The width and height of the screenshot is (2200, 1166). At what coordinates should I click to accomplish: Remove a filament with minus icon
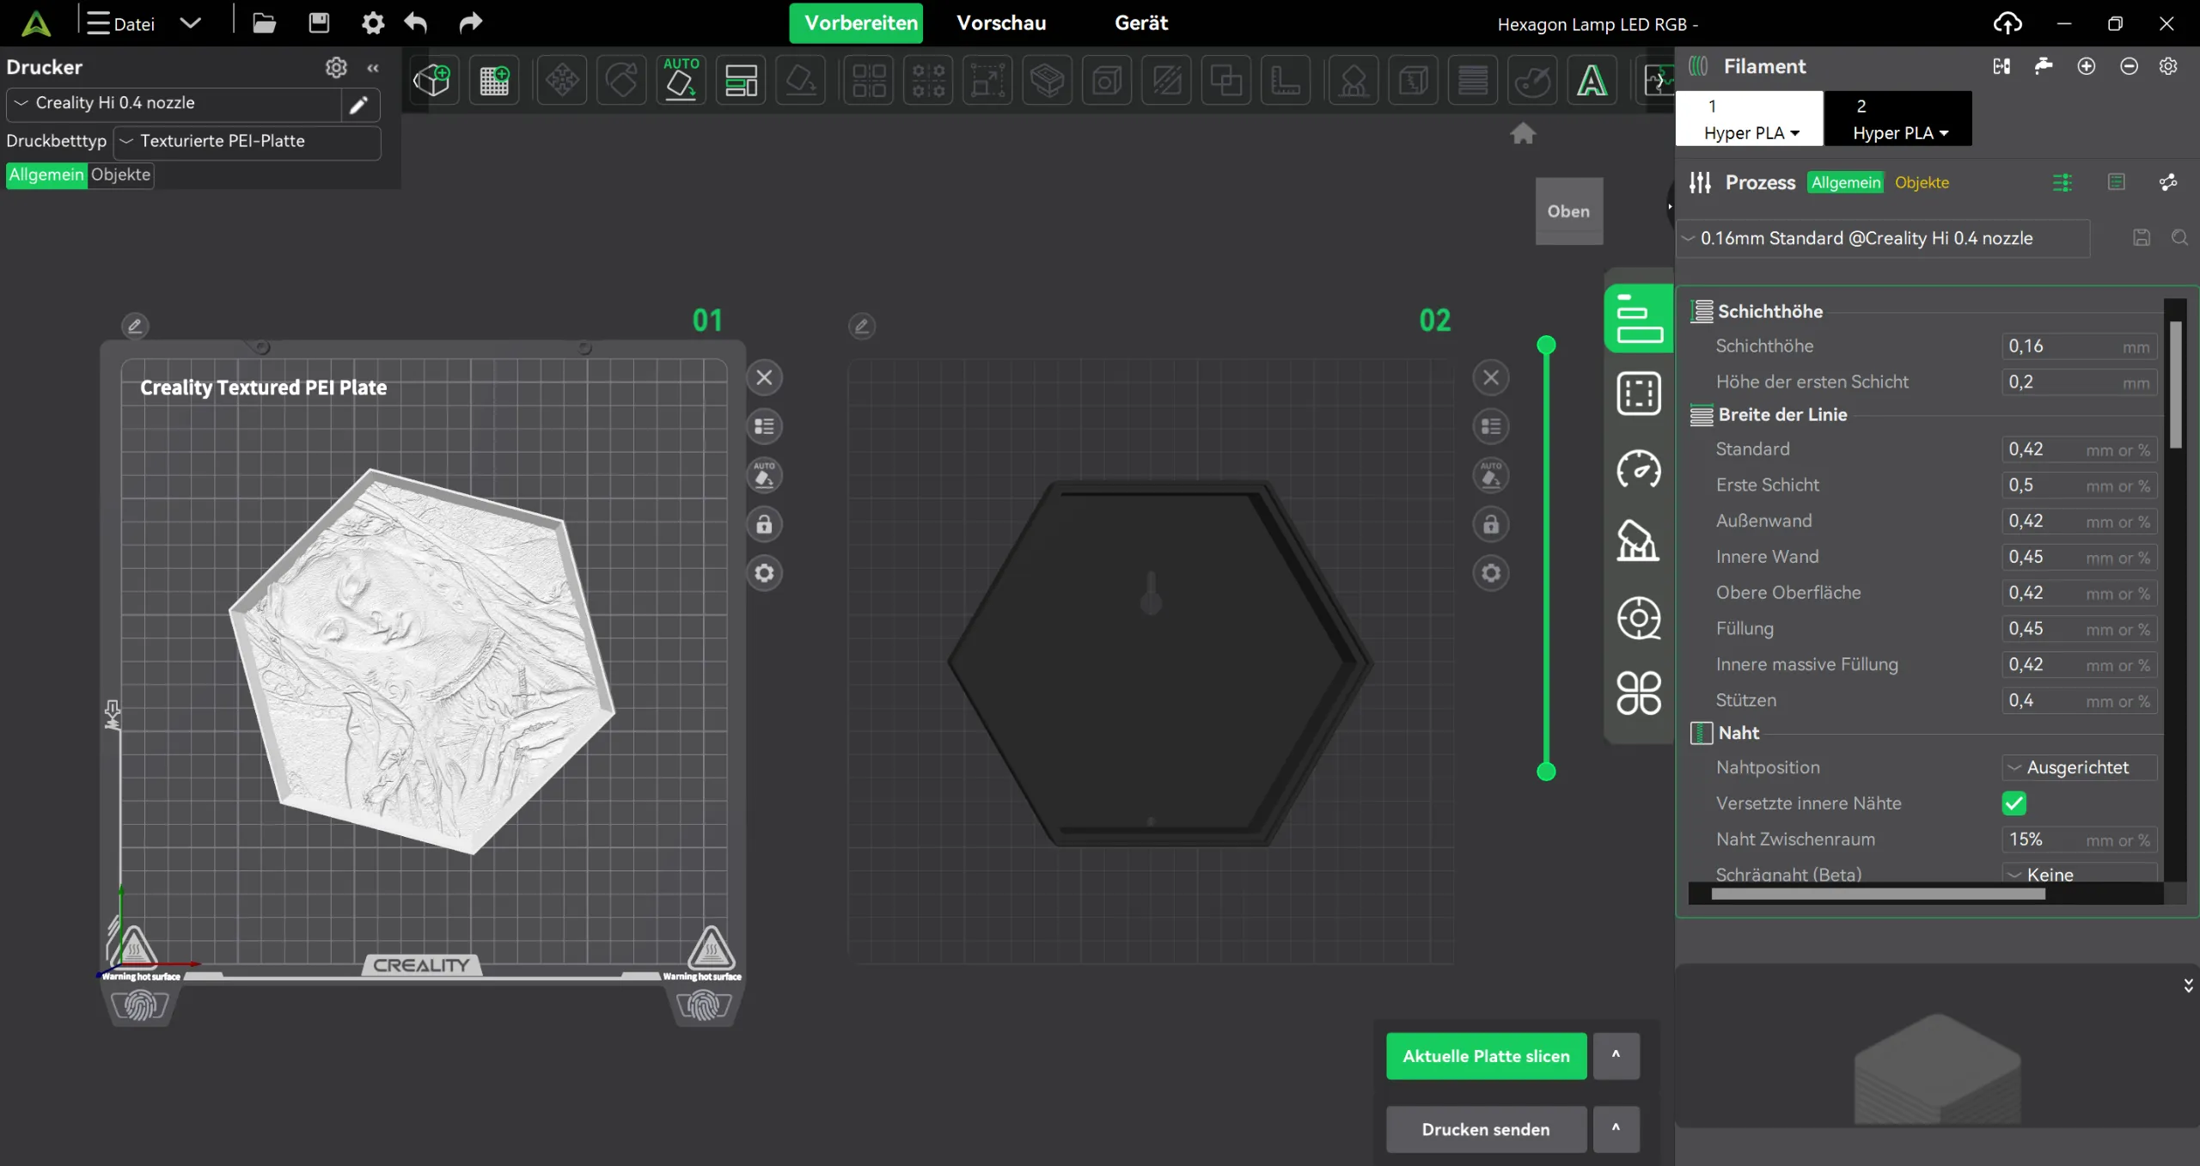(2129, 66)
